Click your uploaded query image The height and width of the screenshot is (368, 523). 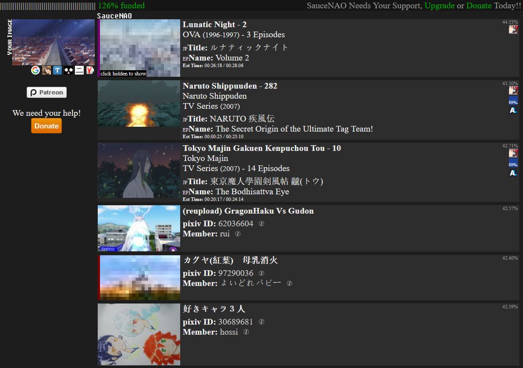[x=53, y=42]
